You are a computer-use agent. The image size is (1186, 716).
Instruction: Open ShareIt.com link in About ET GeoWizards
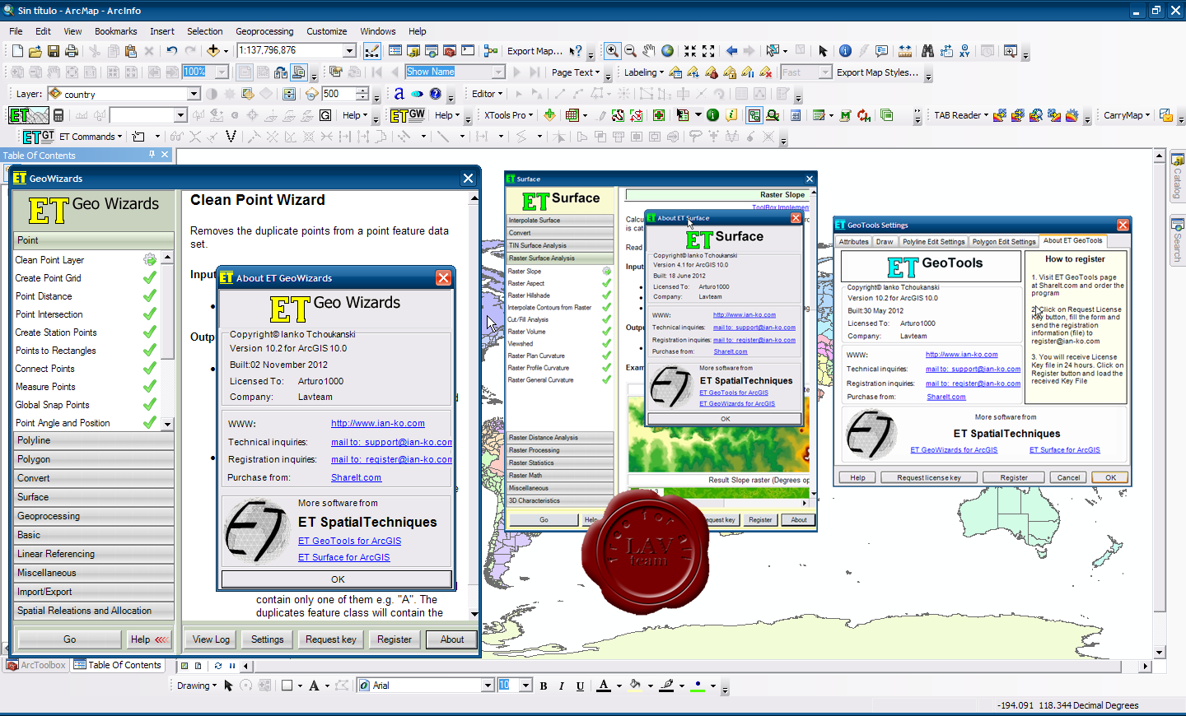coord(356,477)
